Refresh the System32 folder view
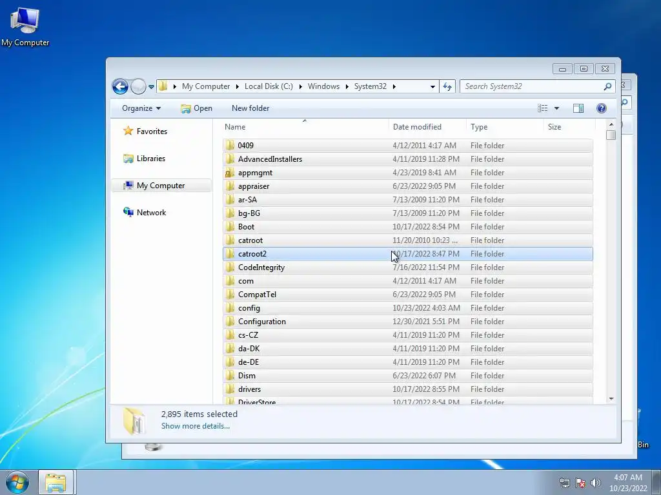This screenshot has width=661, height=495. (447, 87)
